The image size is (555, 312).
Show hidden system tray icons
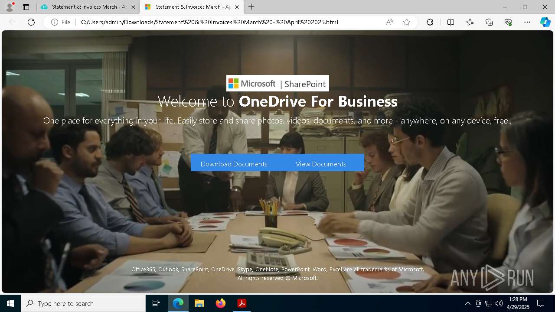467,303
